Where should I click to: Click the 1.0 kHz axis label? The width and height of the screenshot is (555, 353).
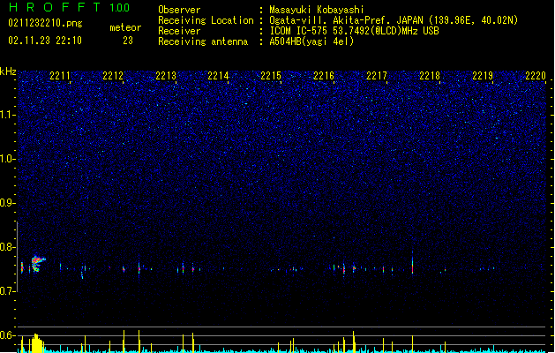[x=7, y=159]
